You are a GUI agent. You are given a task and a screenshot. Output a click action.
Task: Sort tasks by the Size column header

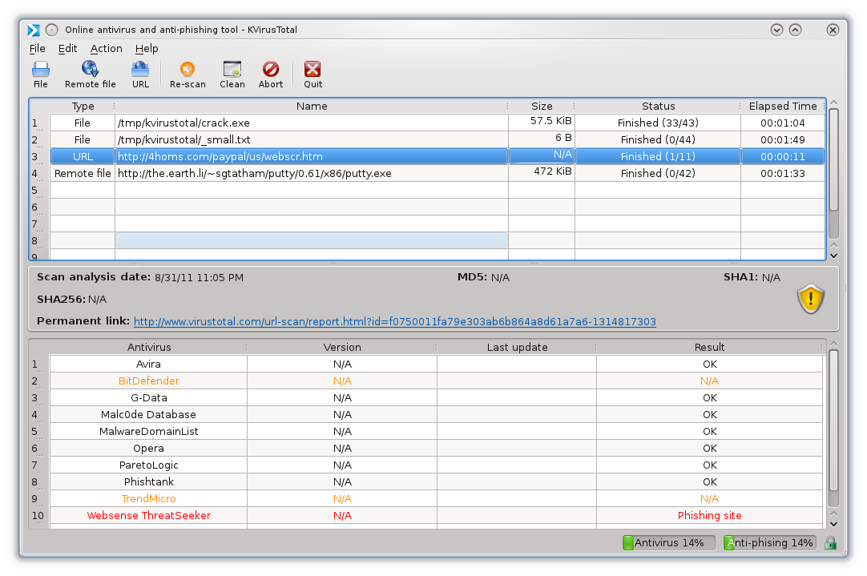pos(542,106)
